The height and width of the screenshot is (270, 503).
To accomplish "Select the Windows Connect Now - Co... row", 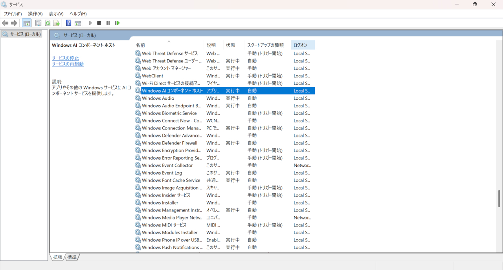I will coord(224,120).
